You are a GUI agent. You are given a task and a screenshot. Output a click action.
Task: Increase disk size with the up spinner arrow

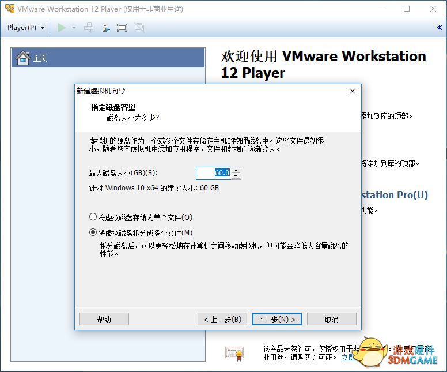(x=236, y=170)
